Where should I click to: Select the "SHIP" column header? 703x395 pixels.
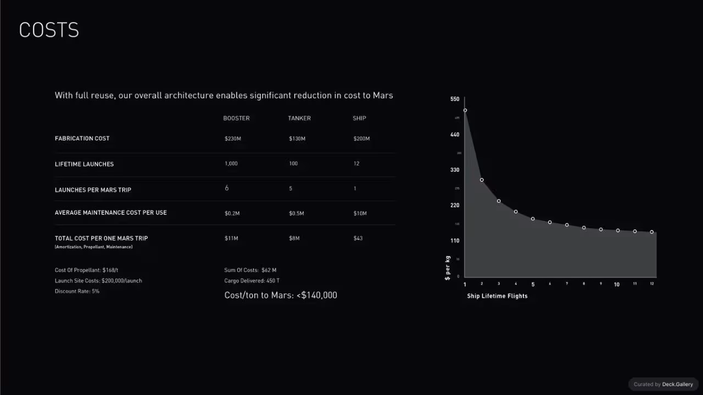point(359,119)
